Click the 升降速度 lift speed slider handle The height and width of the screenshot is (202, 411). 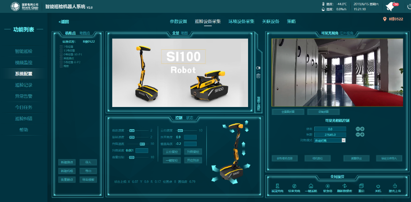click(142, 144)
